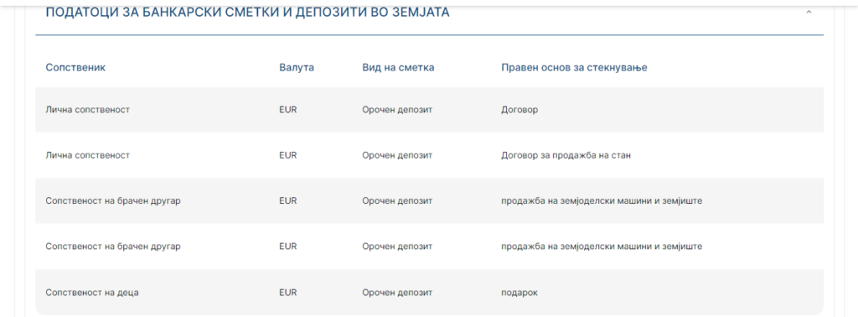The image size is (858, 317).
Task: Select the 'Валута' column header
Action: [x=297, y=68]
